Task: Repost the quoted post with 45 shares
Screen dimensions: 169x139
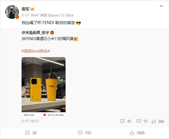Action: (126, 121)
